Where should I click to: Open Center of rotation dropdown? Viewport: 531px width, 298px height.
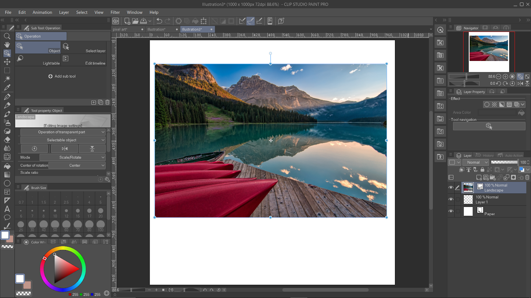(x=77, y=165)
